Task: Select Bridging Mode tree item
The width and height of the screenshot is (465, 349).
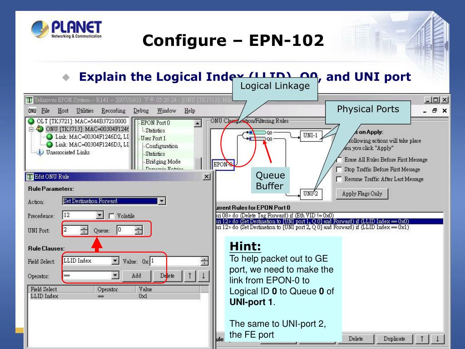Action: [163, 162]
